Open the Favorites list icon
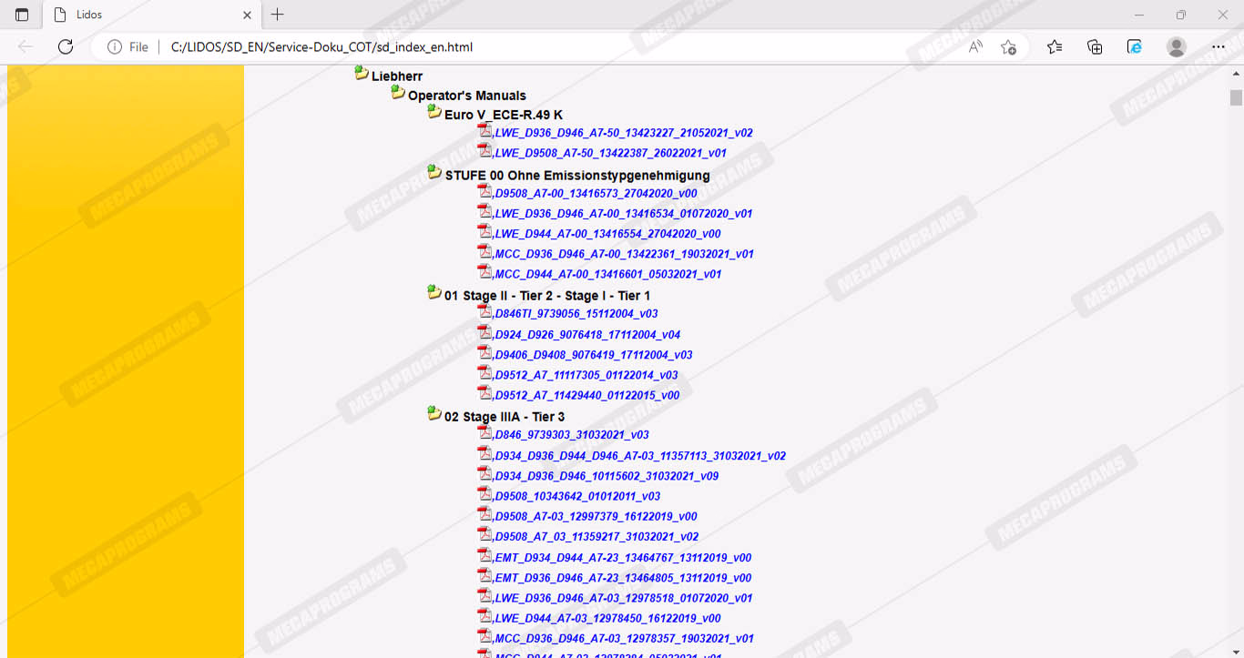This screenshot has height=658, width=1244. click(1055, 47)
